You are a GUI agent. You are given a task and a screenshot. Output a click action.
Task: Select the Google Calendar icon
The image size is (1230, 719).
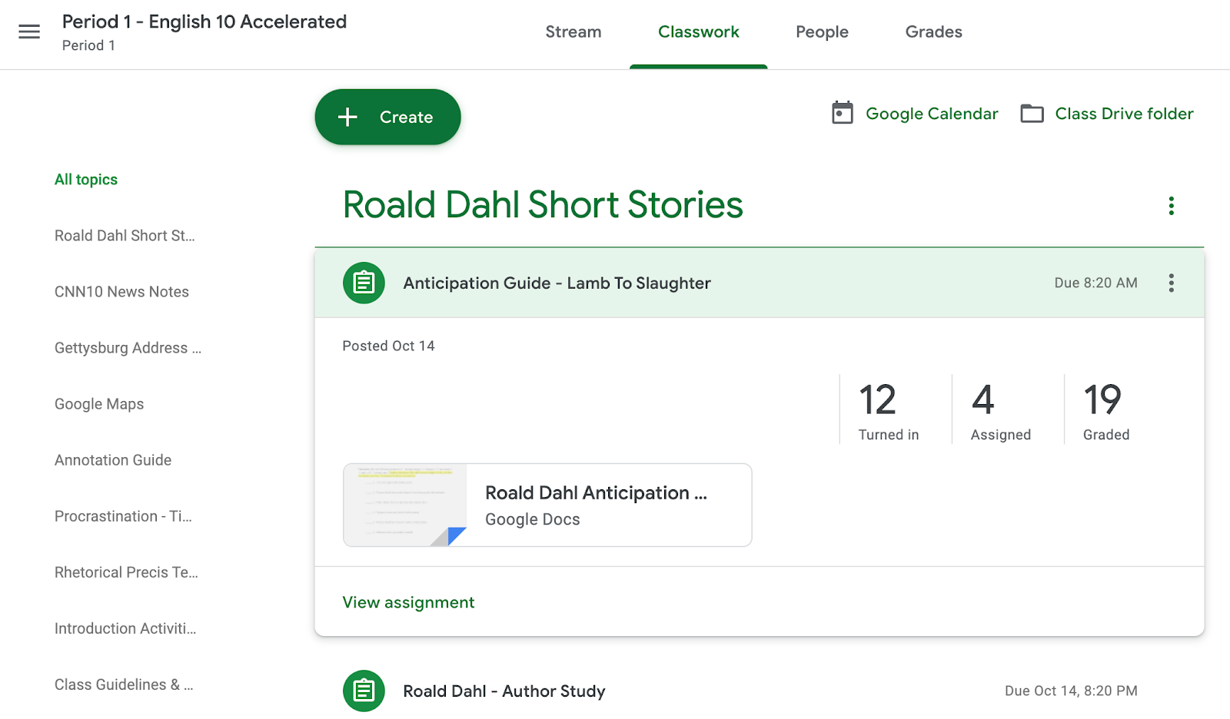point(843,113)
